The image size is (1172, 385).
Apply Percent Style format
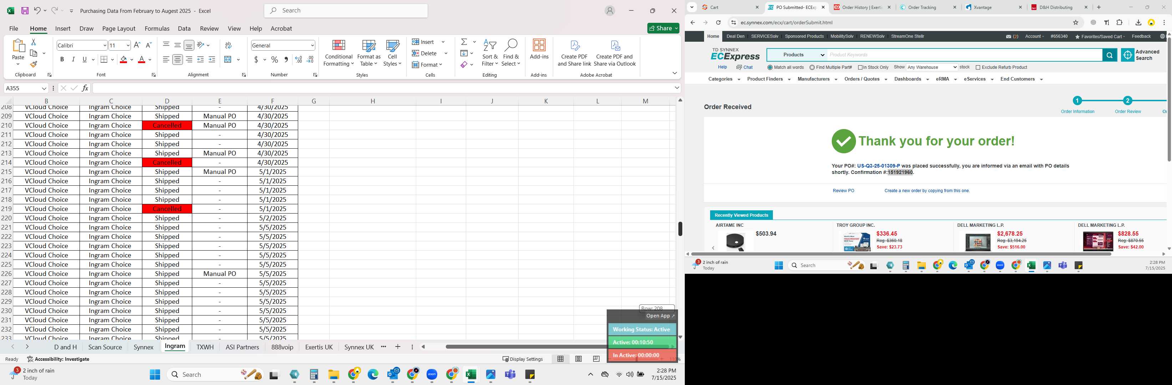274,60
